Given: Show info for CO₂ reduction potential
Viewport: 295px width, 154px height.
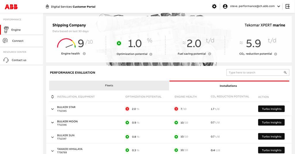Looking at the screenshot, I should click(275, 54).
